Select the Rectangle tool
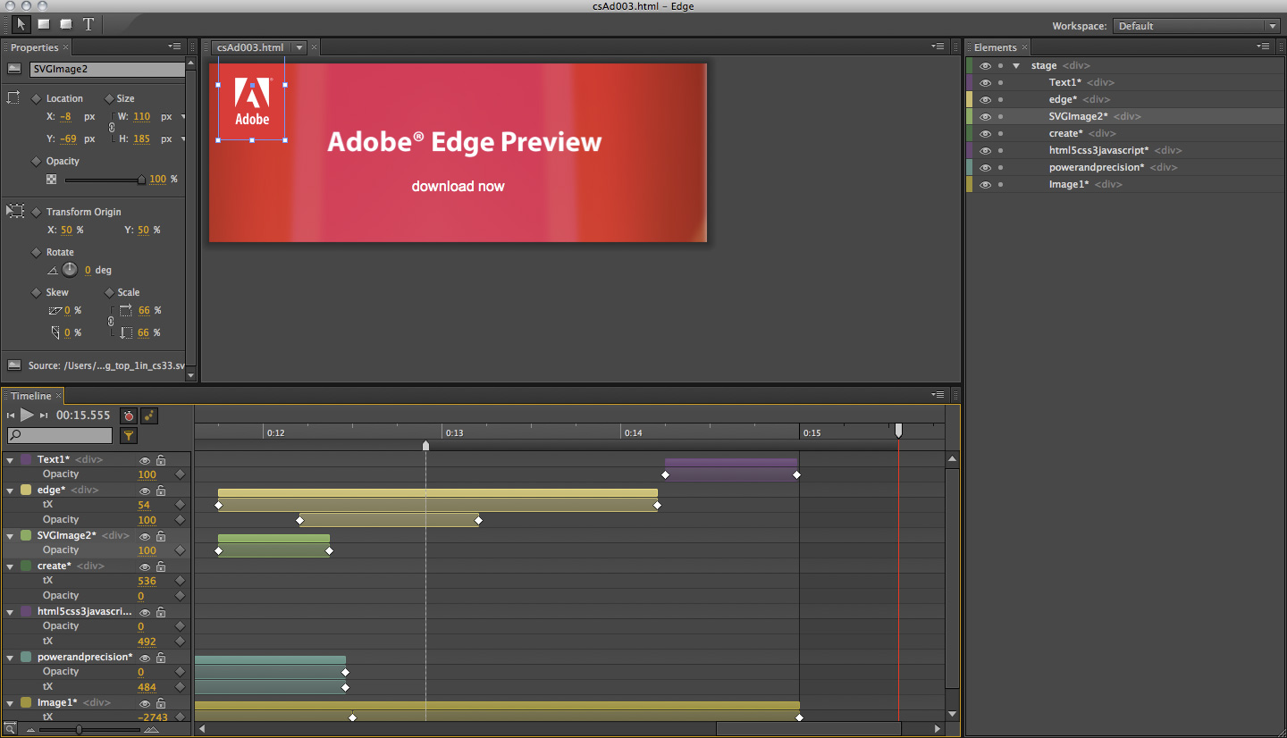The height and width of the screenshot is (738, 1287). click(43, 24)
